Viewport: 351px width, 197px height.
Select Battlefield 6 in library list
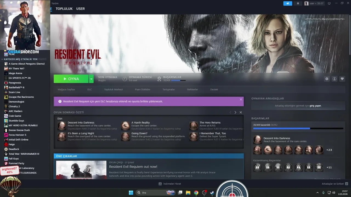[x=16, y=88]
